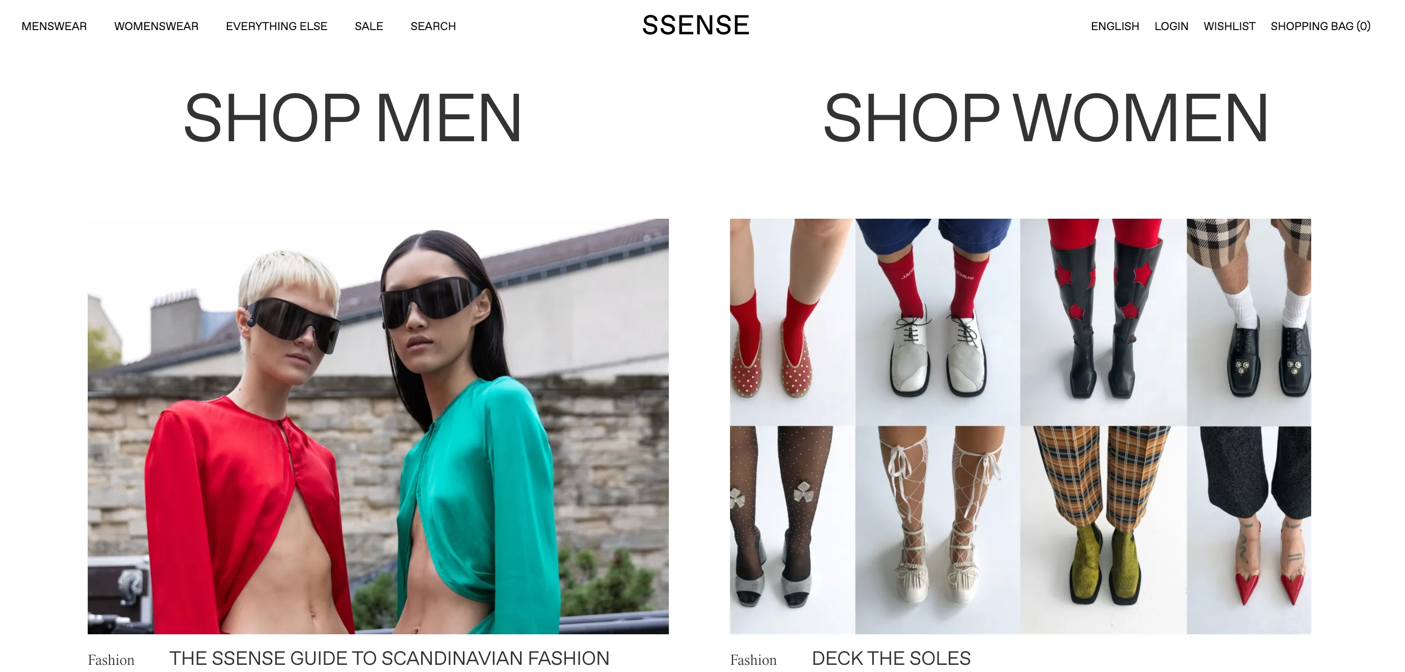Image resolution: width=1405 pixels, height=672 pixels.
Task: Open the DECK THE SOLES article
Action: (891, 658)
